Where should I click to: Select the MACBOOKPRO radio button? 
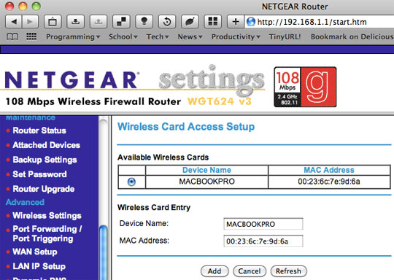tap(131, 182)
